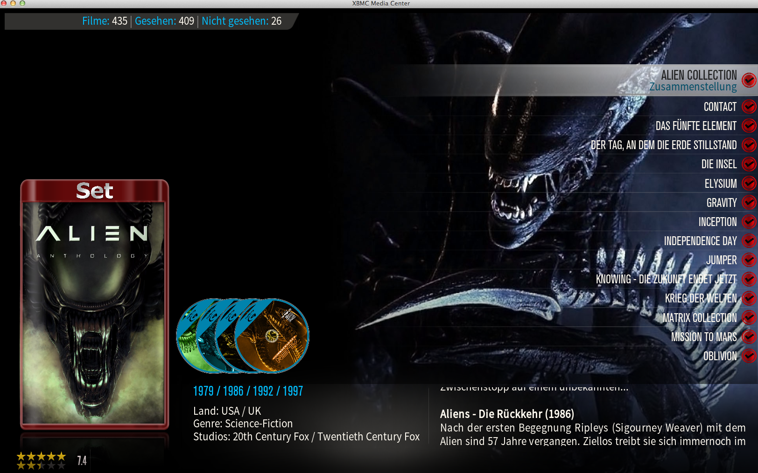758x473 pixels.
Task: Click watched checkmark beside Die Insel
Action: tap(749, 164)
